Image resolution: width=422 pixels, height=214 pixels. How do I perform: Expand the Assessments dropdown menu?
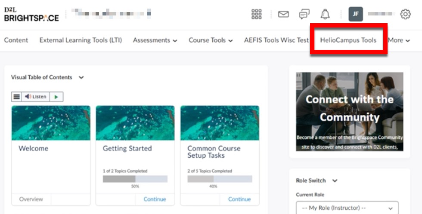click(155, 40)
